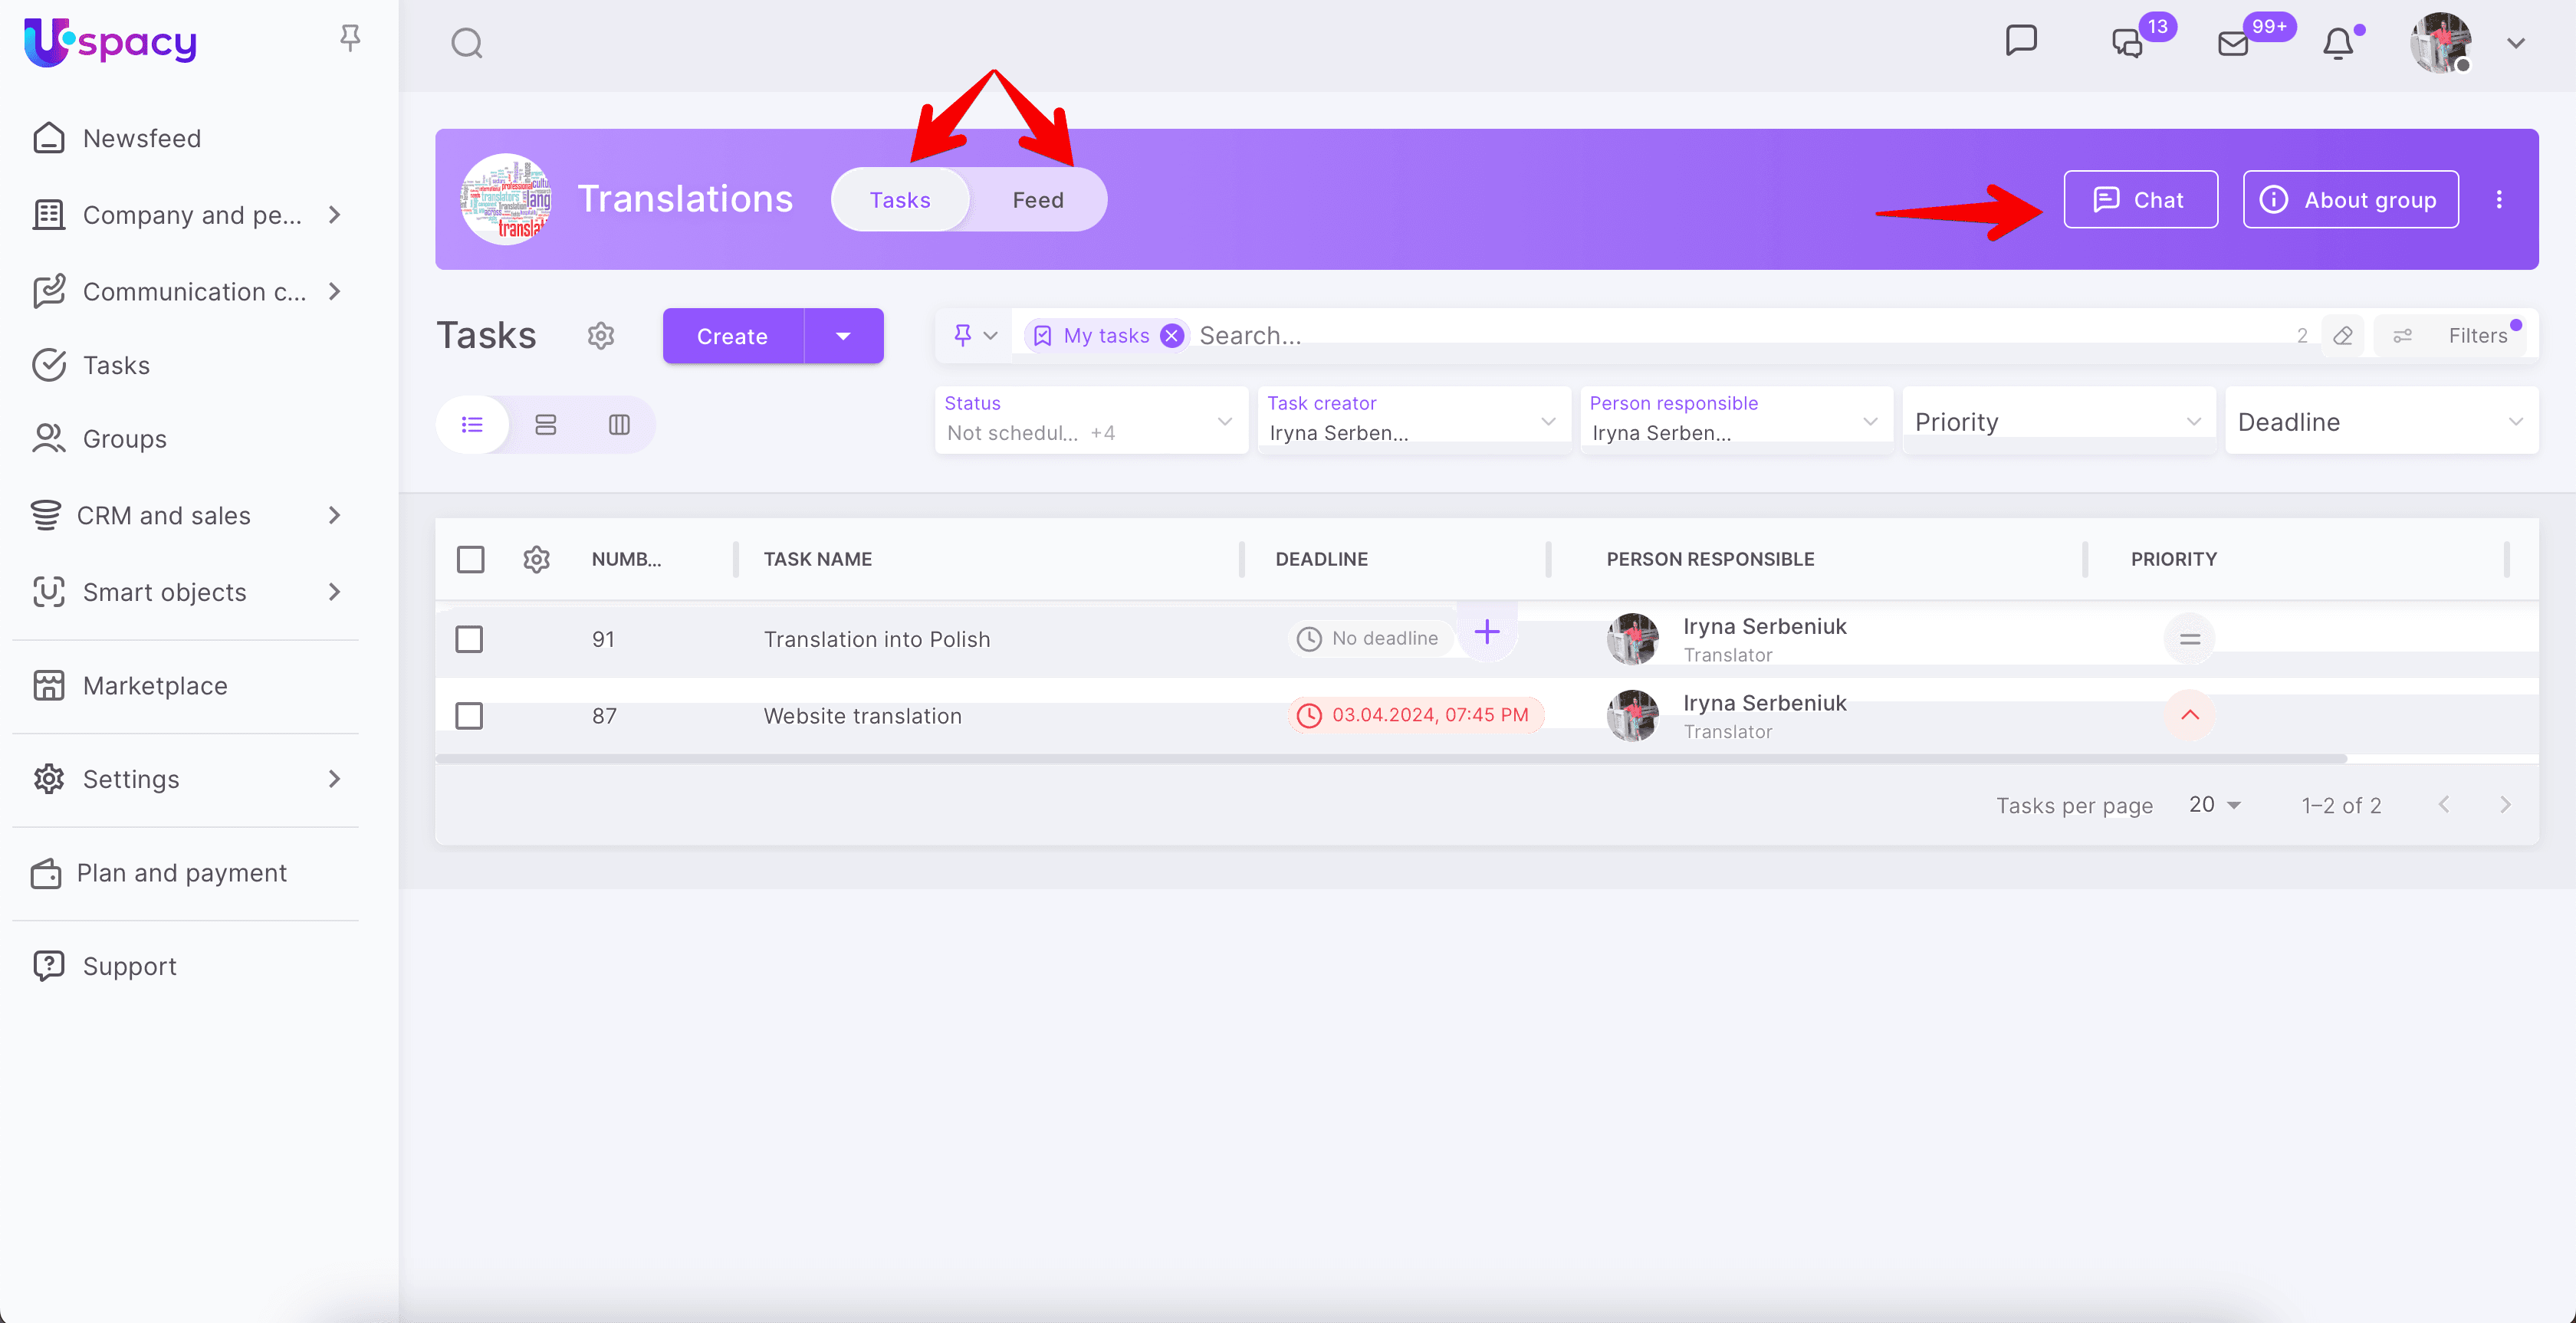Click the About group button
This screenshot has width=2576, height=1323.
[x=2350, y=199]
